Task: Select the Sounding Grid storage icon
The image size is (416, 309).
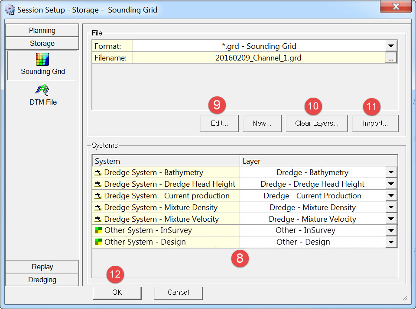Action: coord(42,60)
